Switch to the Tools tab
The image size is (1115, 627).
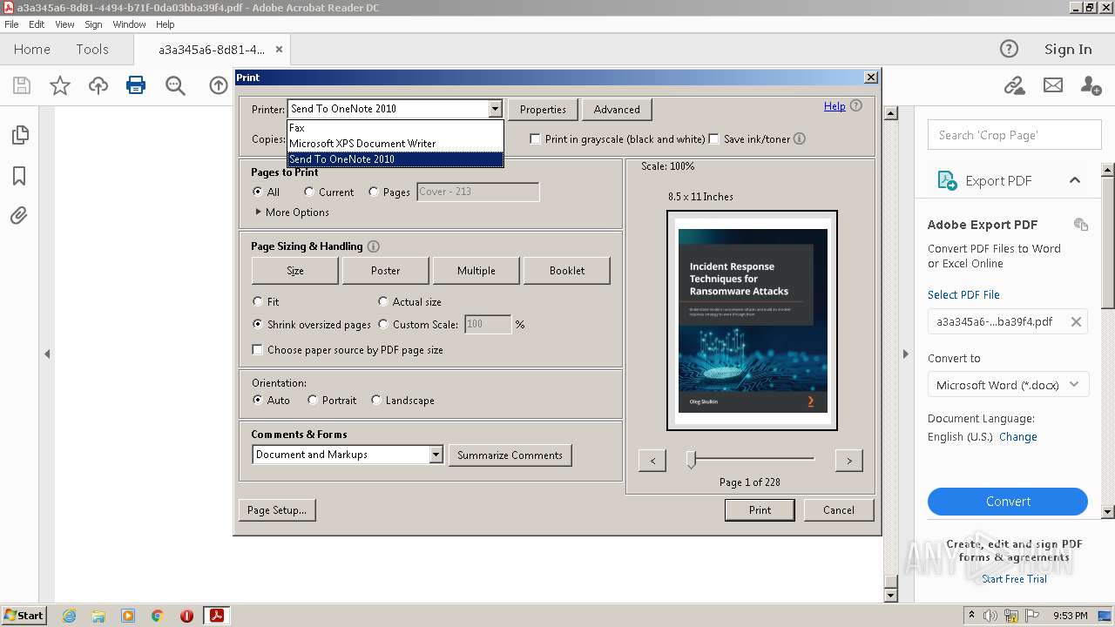pos(91,49)
